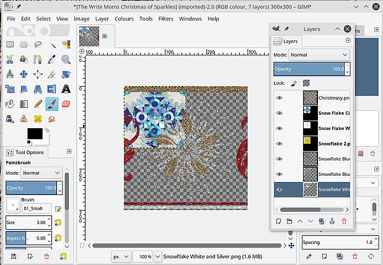Toggle lock alpha channel icon
The width and height of the screenshot is (383, 265).
point(306,83)
